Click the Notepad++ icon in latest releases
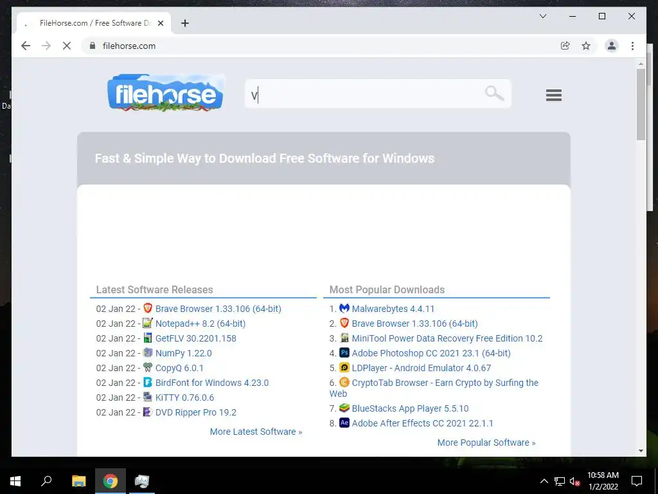The width and height of the screenshot is (658, 494). (147, 323)
